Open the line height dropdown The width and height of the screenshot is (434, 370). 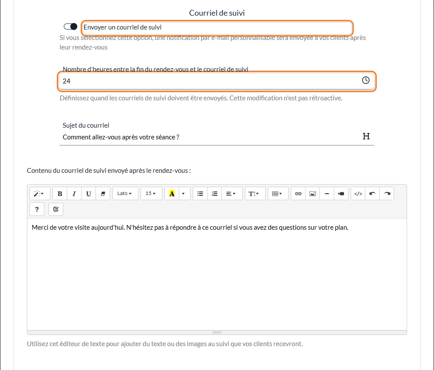255,194
